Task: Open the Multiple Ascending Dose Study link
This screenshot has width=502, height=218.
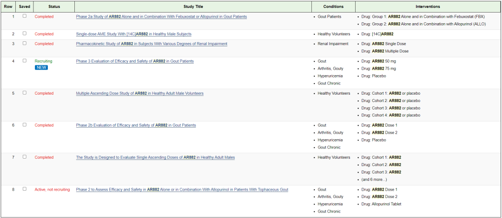Action: click(x=139, y=93)
